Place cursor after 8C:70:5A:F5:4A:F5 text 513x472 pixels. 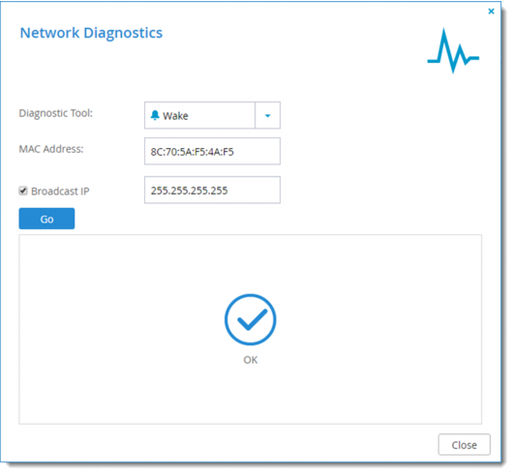click(x=235, y=152)
